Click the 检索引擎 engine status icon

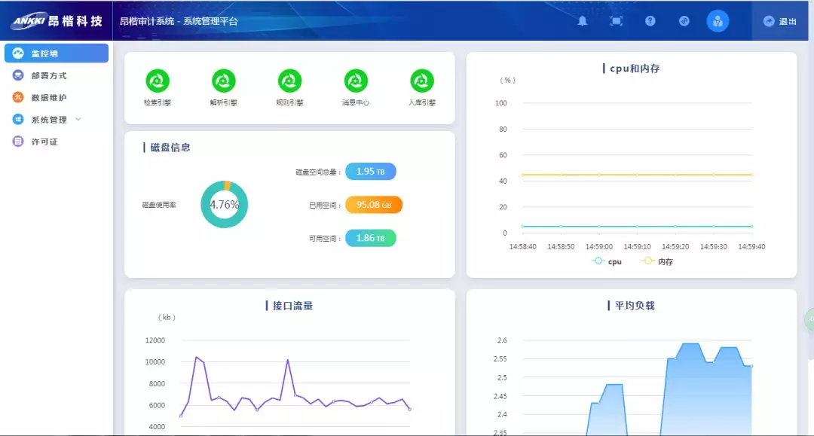pyautogui.click(x=158, y=81)
